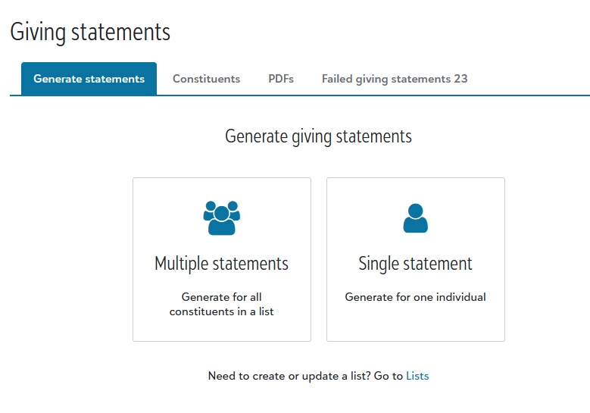Go to the Lists link
The height and width of the screenshot is (413, 590).
pos(417,376)
